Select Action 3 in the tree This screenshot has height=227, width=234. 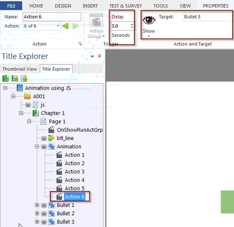point(74,172)
